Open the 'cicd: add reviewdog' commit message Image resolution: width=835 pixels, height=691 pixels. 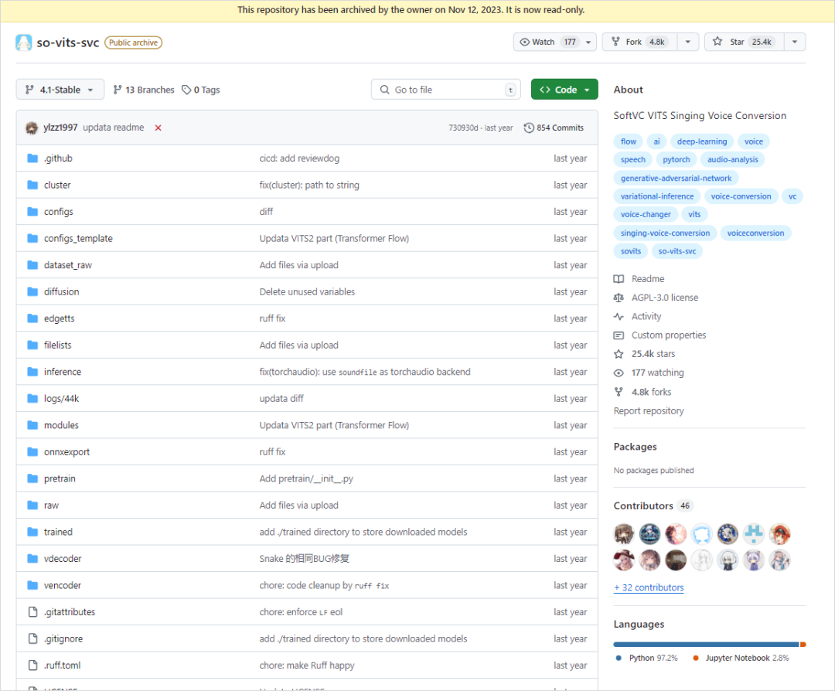click(299, 158)
